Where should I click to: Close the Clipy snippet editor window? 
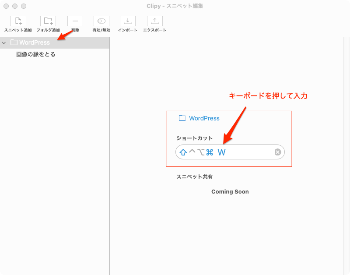coord(6,6)
